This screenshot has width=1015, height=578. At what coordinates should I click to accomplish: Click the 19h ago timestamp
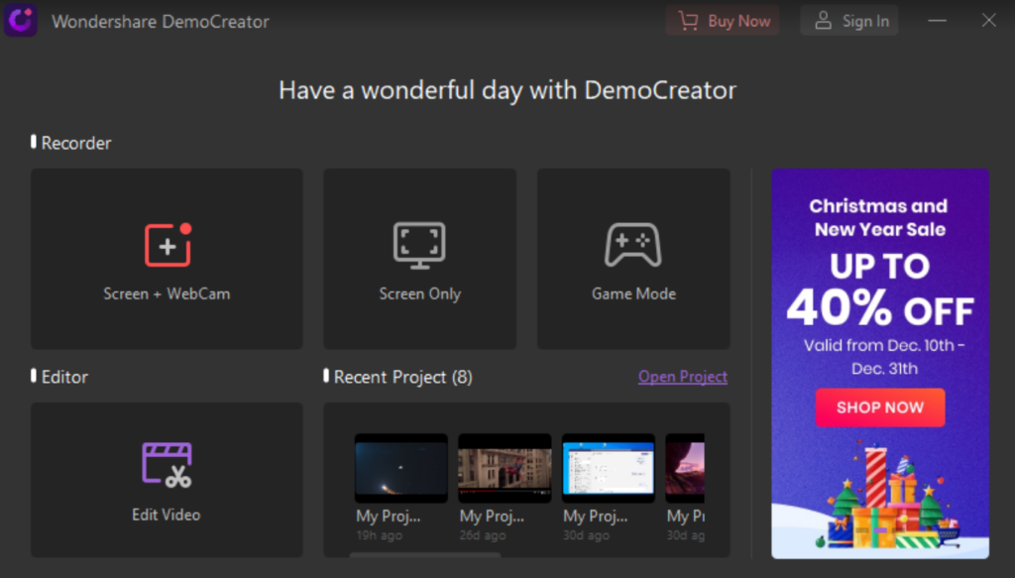click(380, 535)
